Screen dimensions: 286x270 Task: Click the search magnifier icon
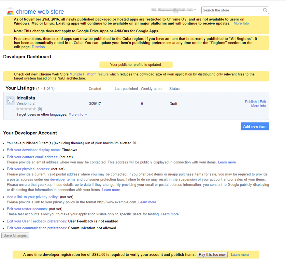265,10
